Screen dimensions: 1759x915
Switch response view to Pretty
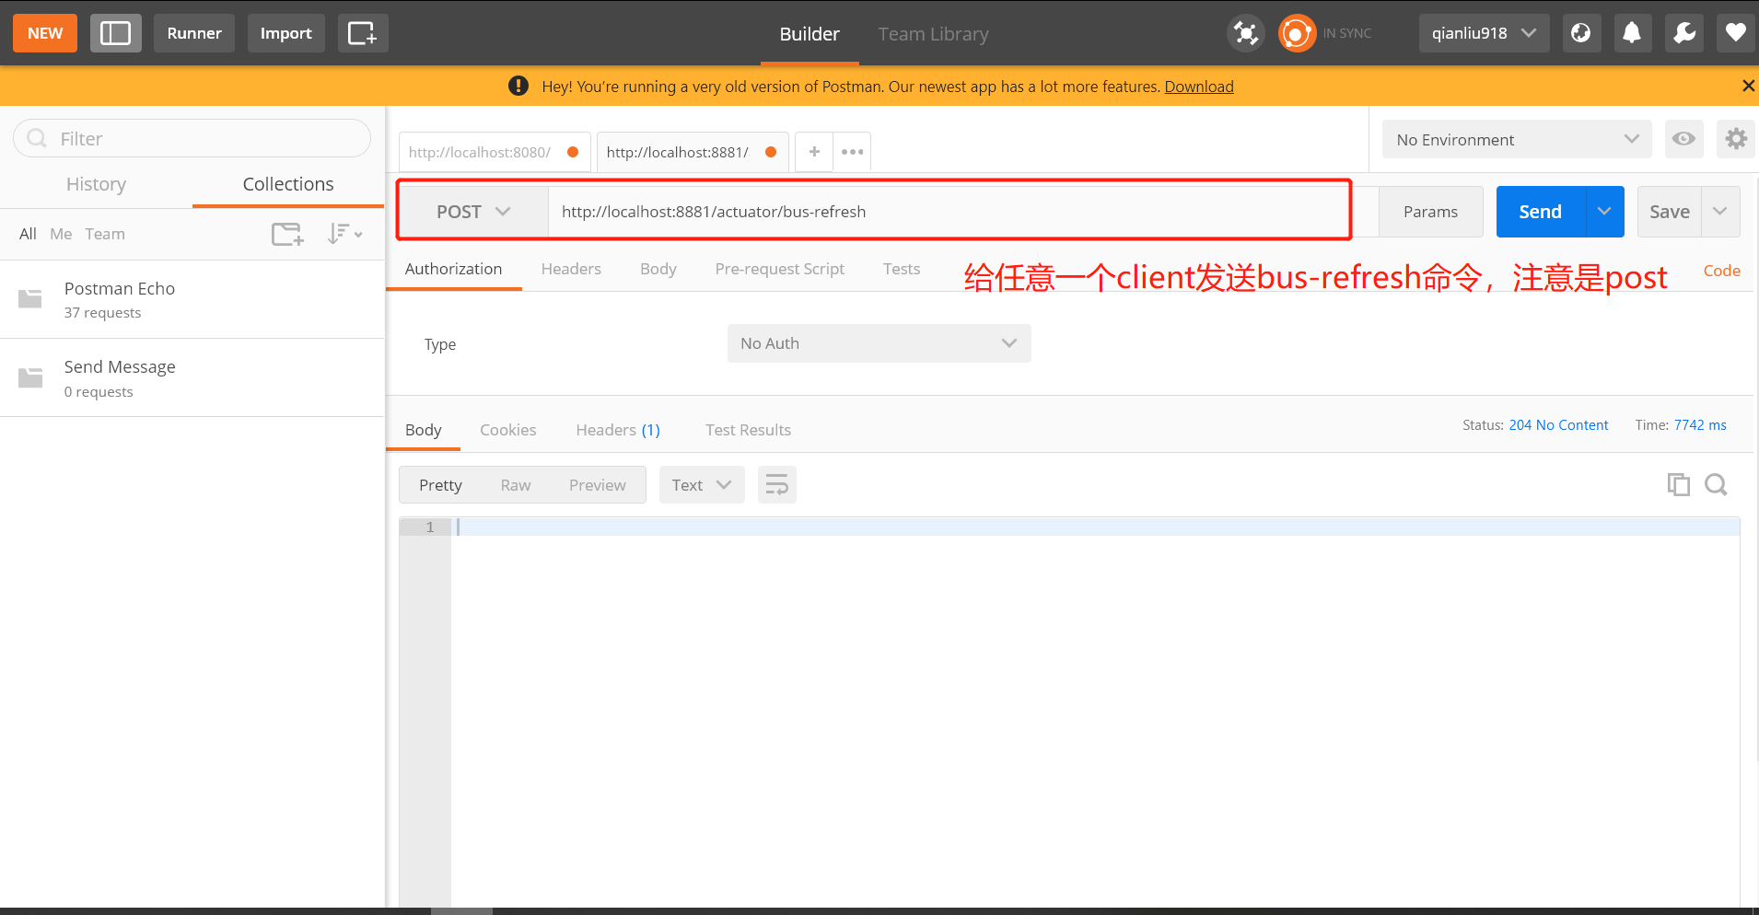(440, 485)
